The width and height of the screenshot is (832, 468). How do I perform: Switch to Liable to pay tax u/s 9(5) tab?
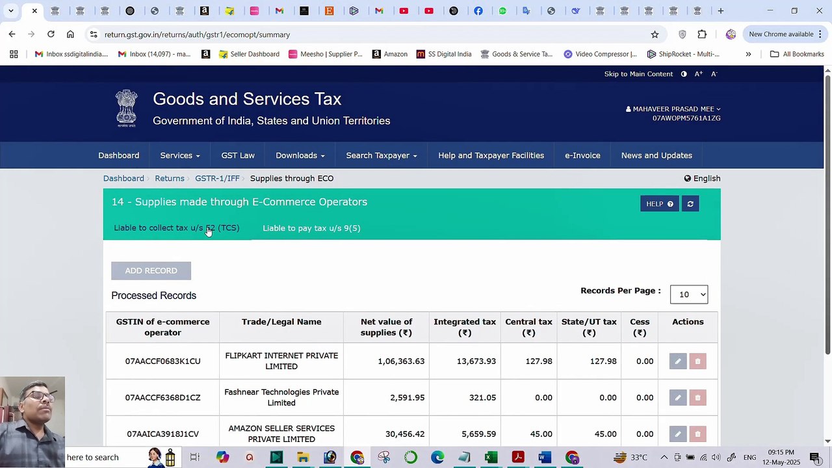point(311,228)
